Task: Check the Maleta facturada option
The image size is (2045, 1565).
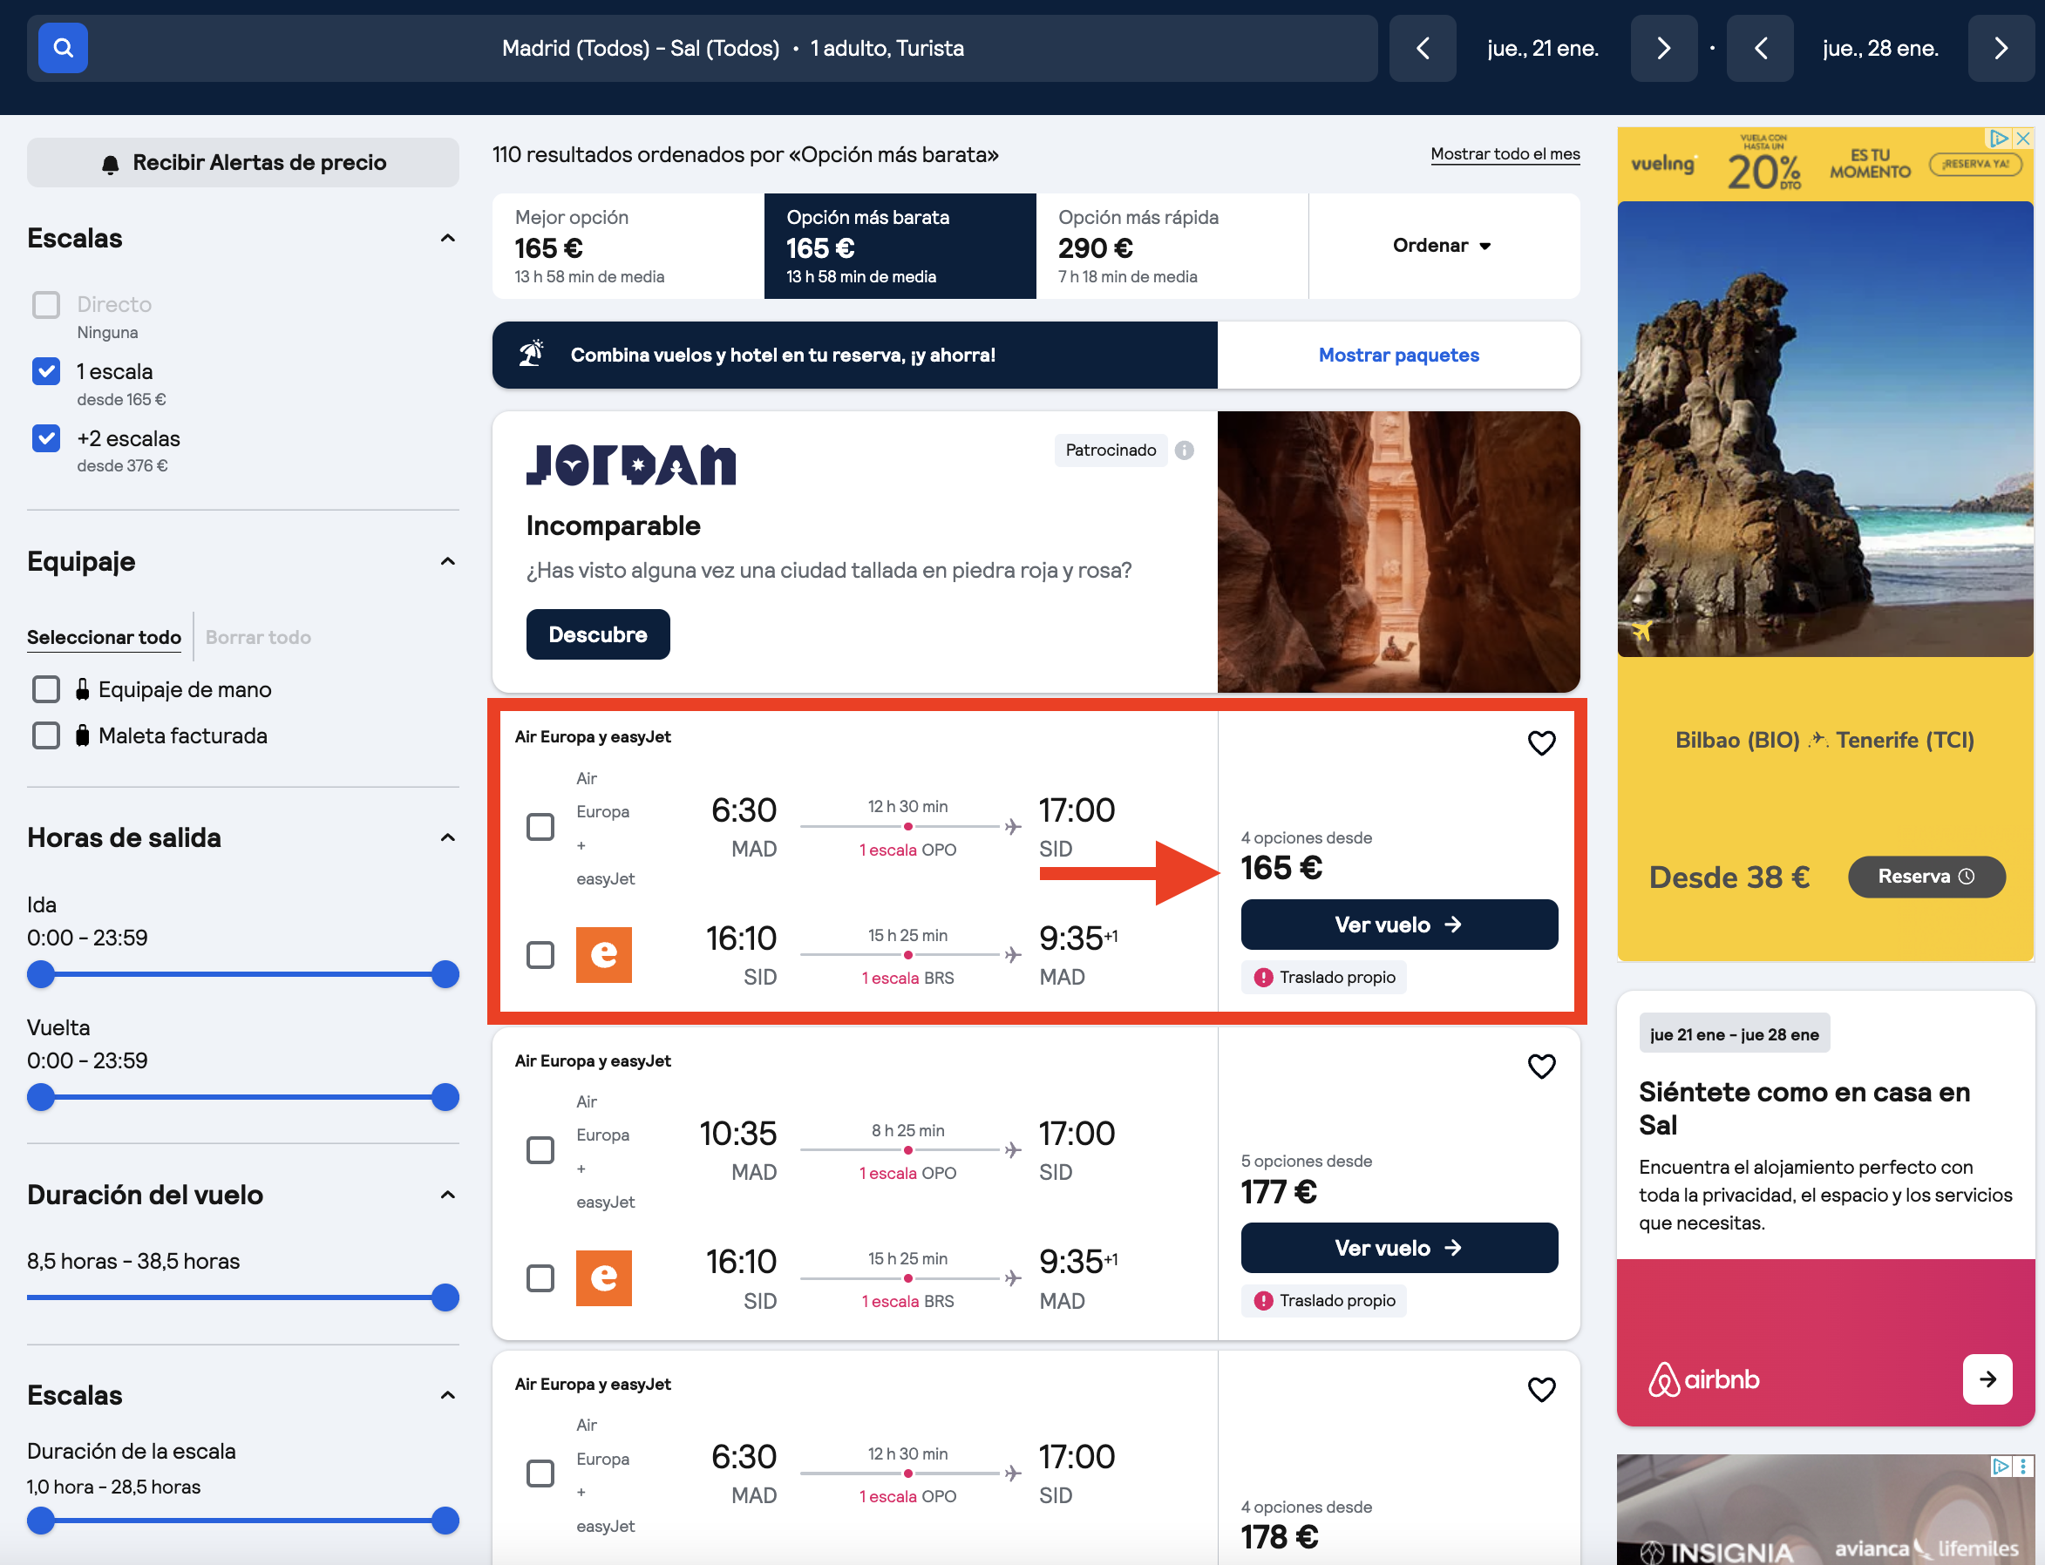Action: [x=46, y=736]
